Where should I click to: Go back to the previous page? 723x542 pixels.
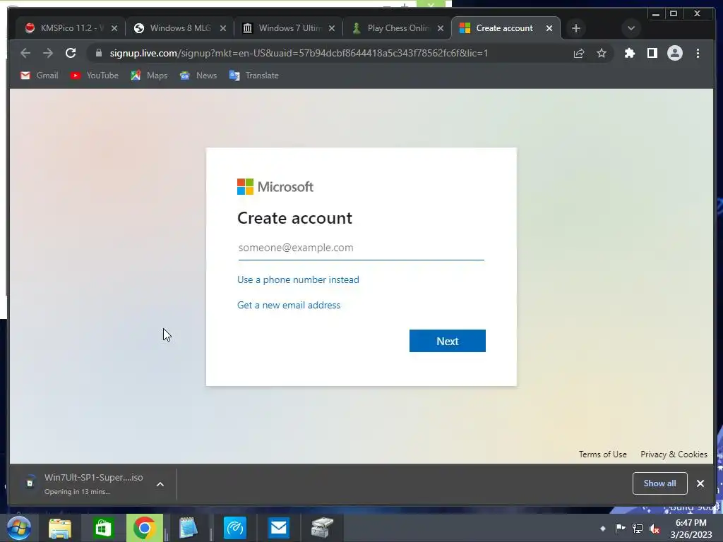point(25,53)
